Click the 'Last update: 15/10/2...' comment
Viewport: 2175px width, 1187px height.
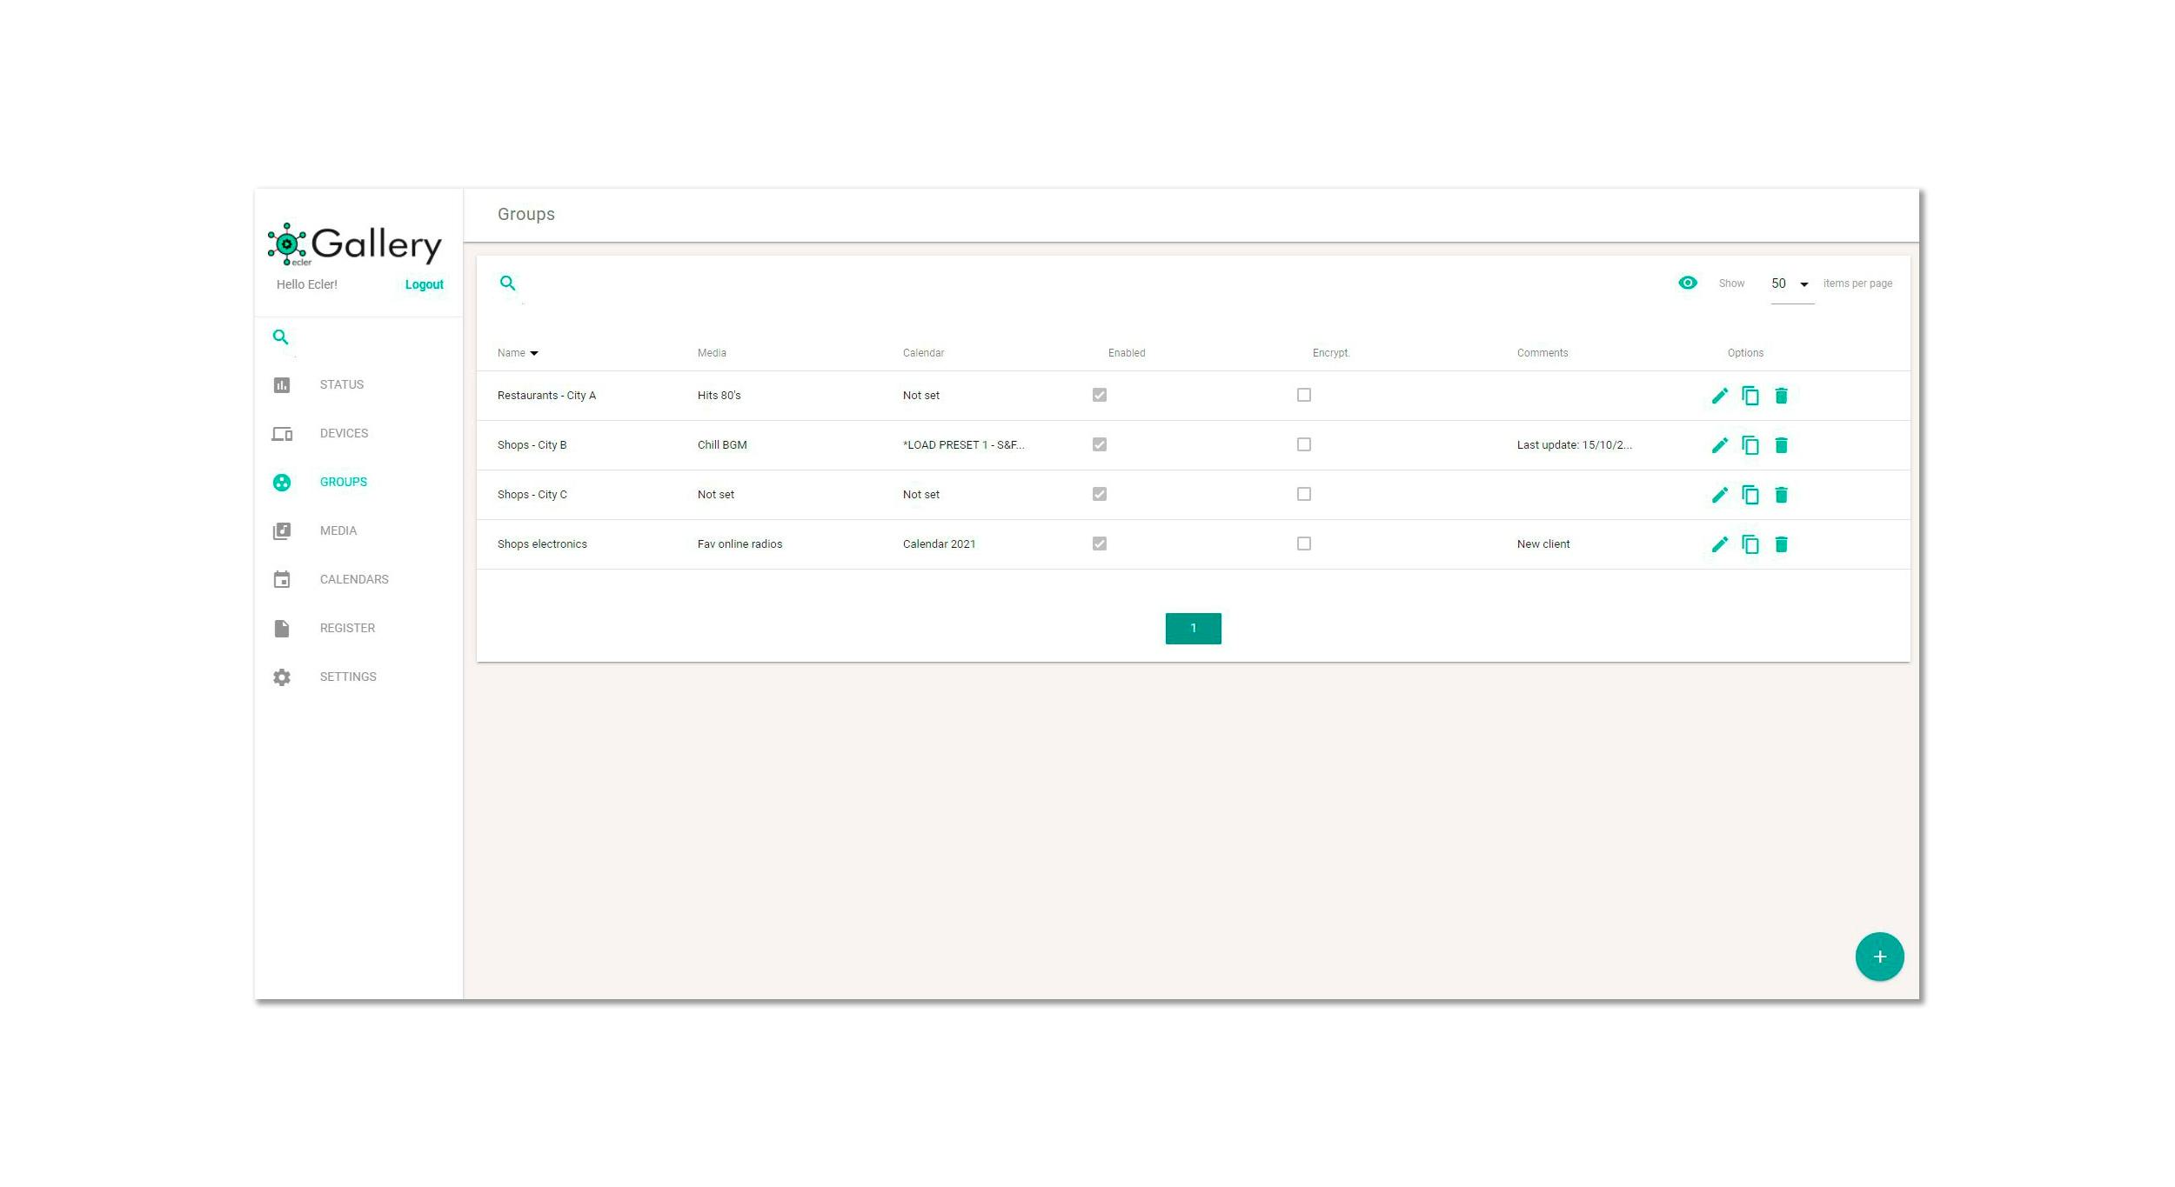(x=1574, y=445)
